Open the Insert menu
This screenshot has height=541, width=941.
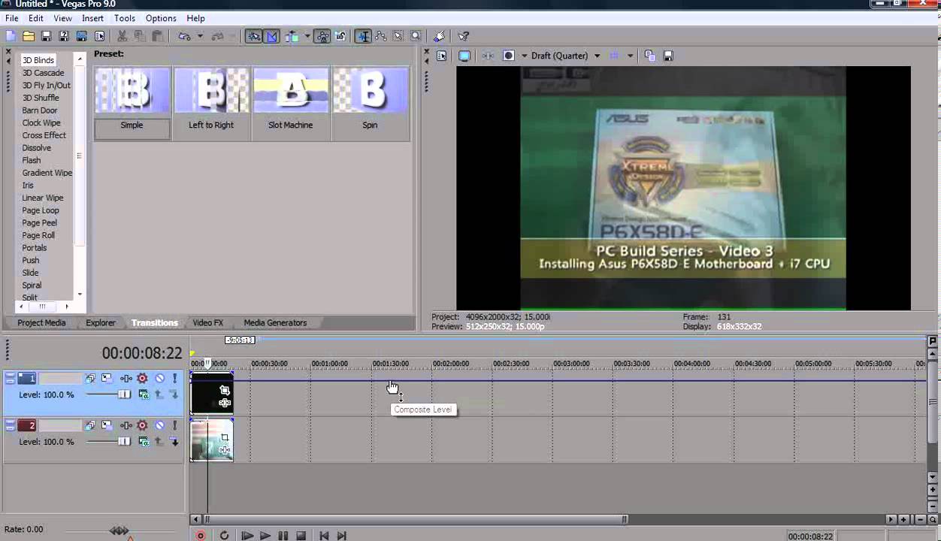[x=93, y=18]
